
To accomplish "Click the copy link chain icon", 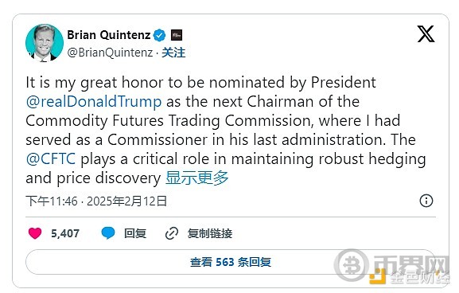I will point(172,233).
